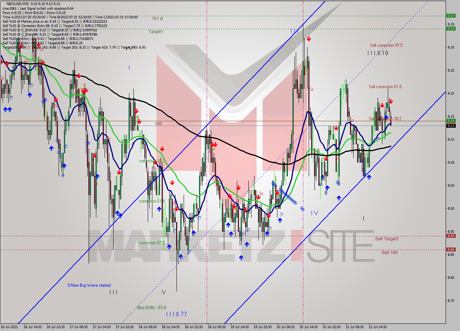460x331 pixels.
Task: Click the green 'correction 38.2' label
Action: (x=152, y=161)
